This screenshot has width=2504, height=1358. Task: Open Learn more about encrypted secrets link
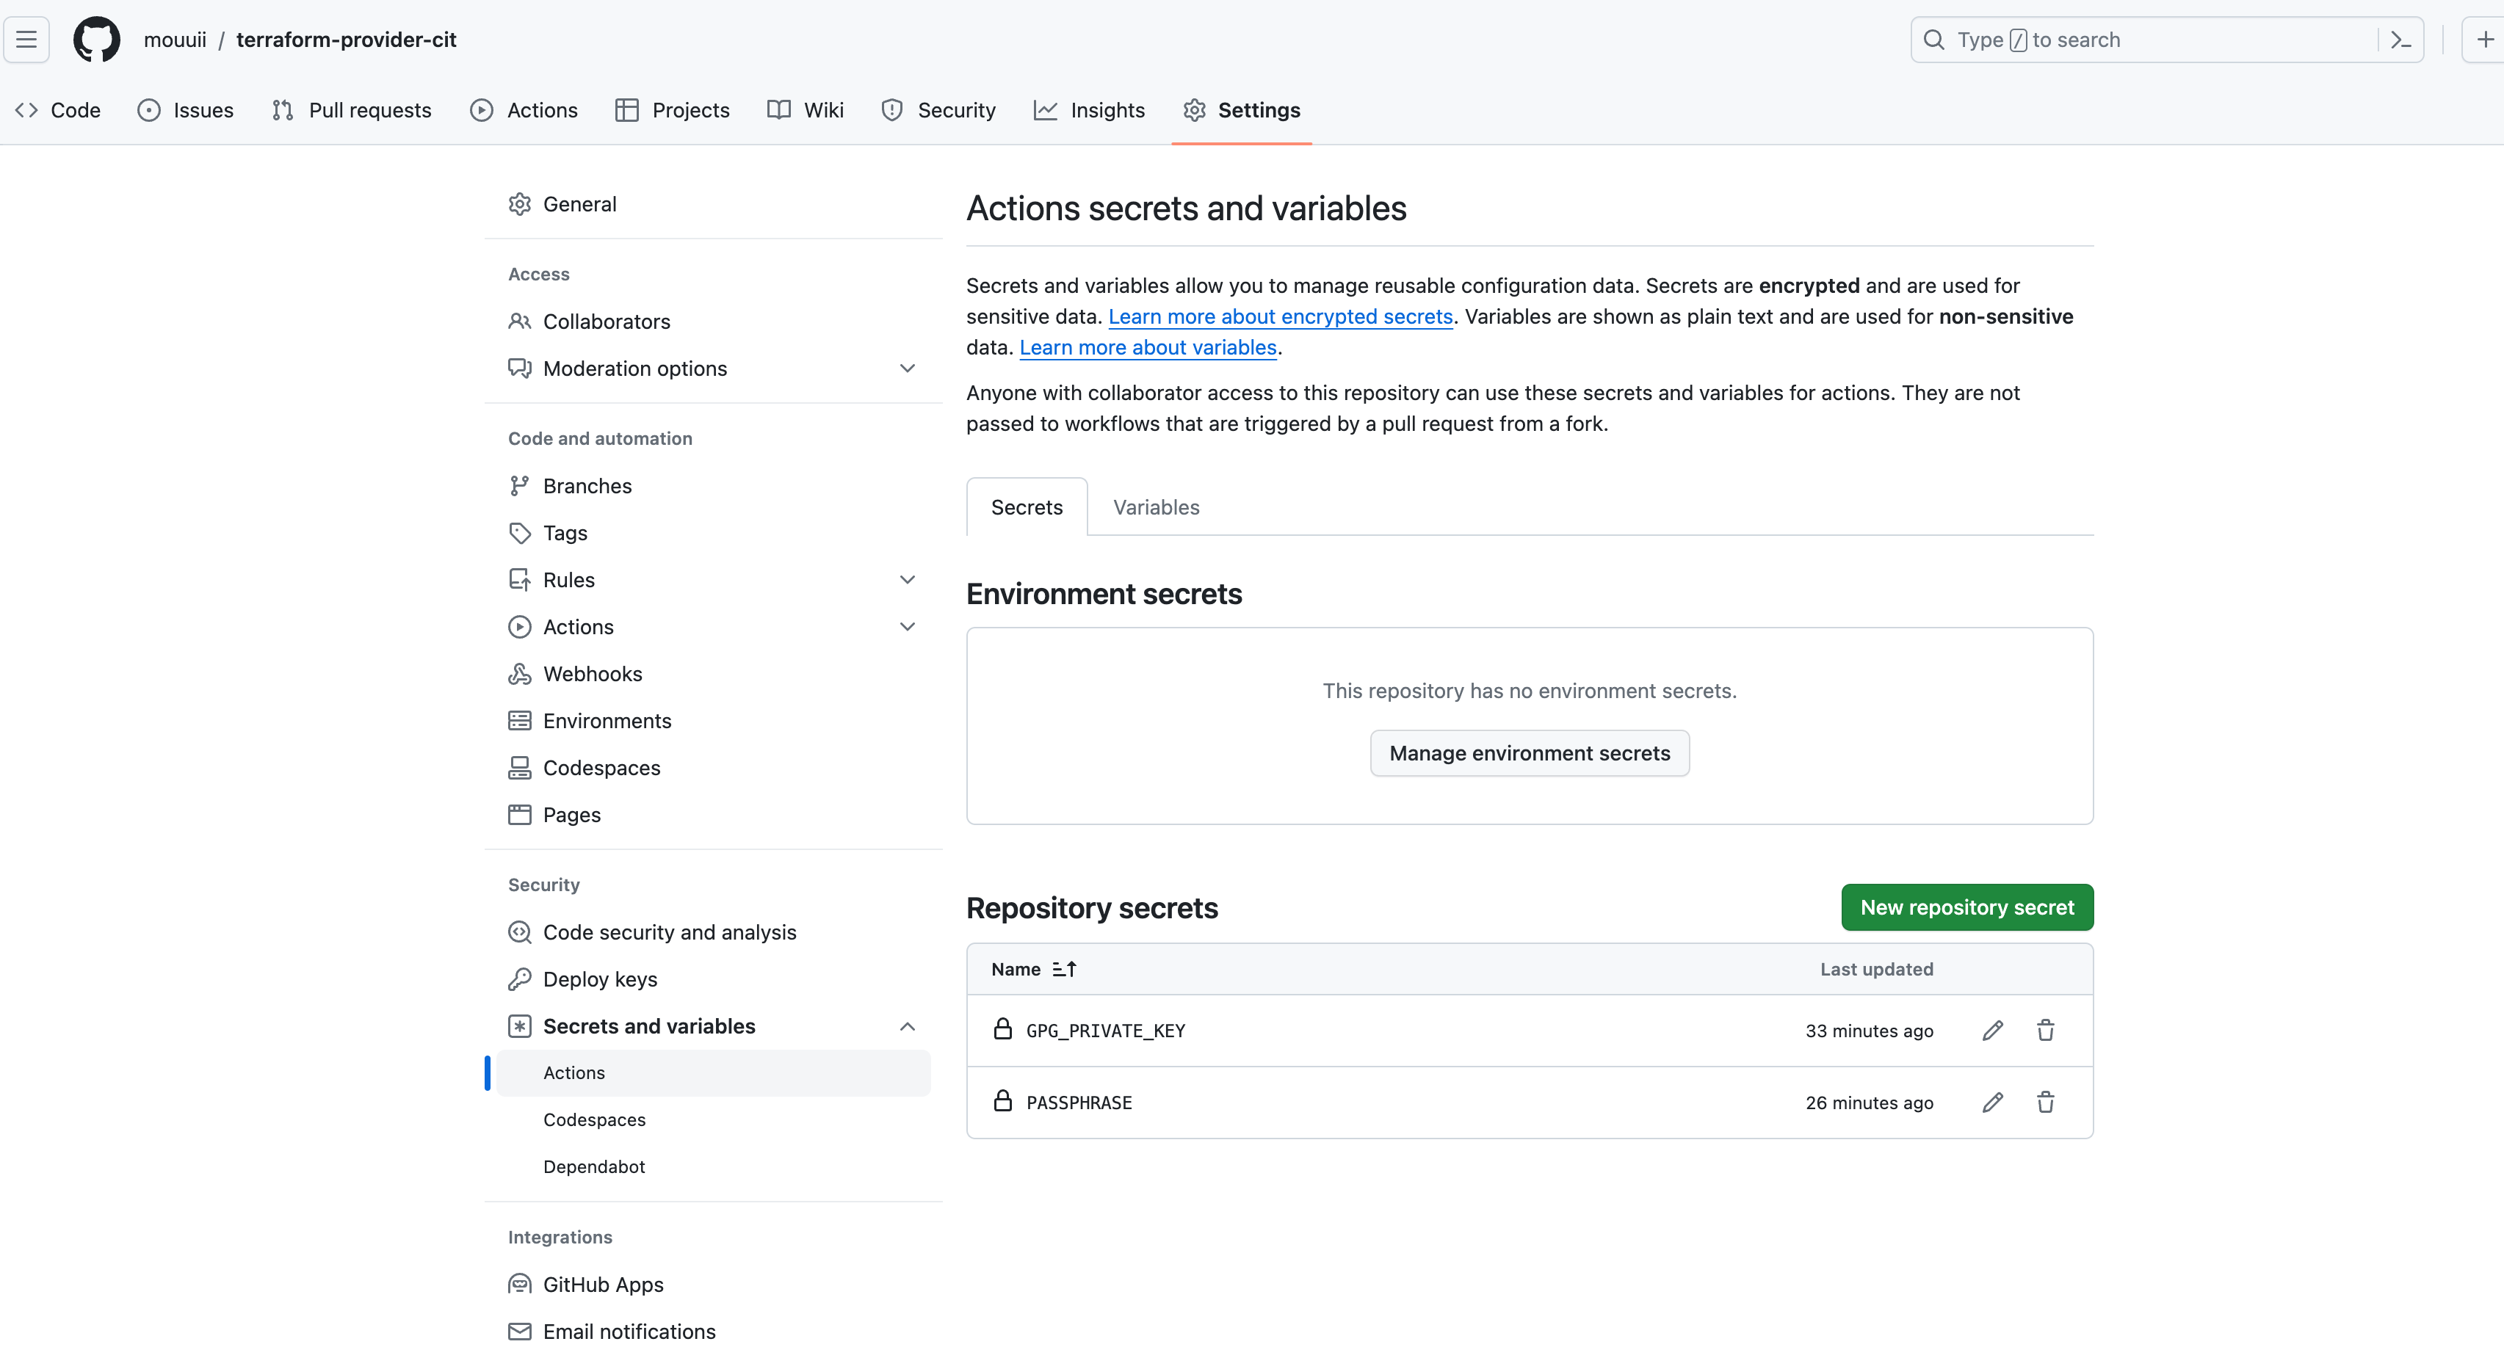point(1280,316)
